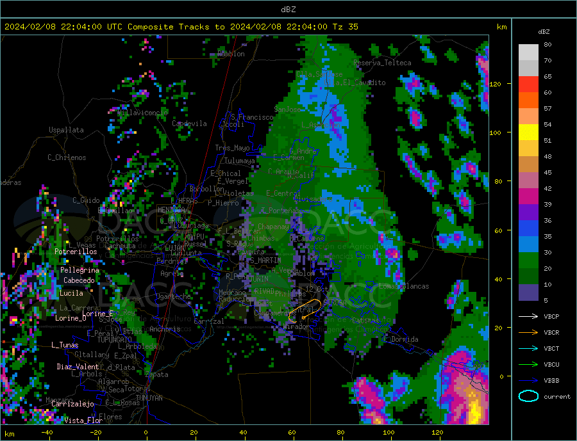Image resolution: width=577 pixels, height=441 pixels.
Task: Pick the light gray 80 dBZ swatch
Action: tap(528, 52)
